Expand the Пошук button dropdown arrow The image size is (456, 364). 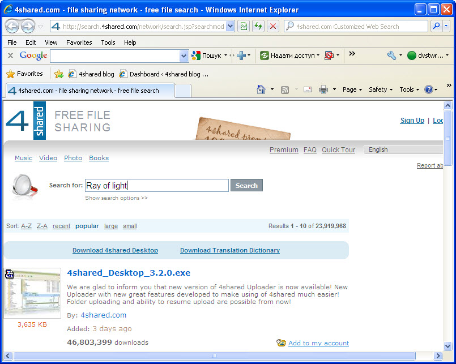click(x=225, y=55)
